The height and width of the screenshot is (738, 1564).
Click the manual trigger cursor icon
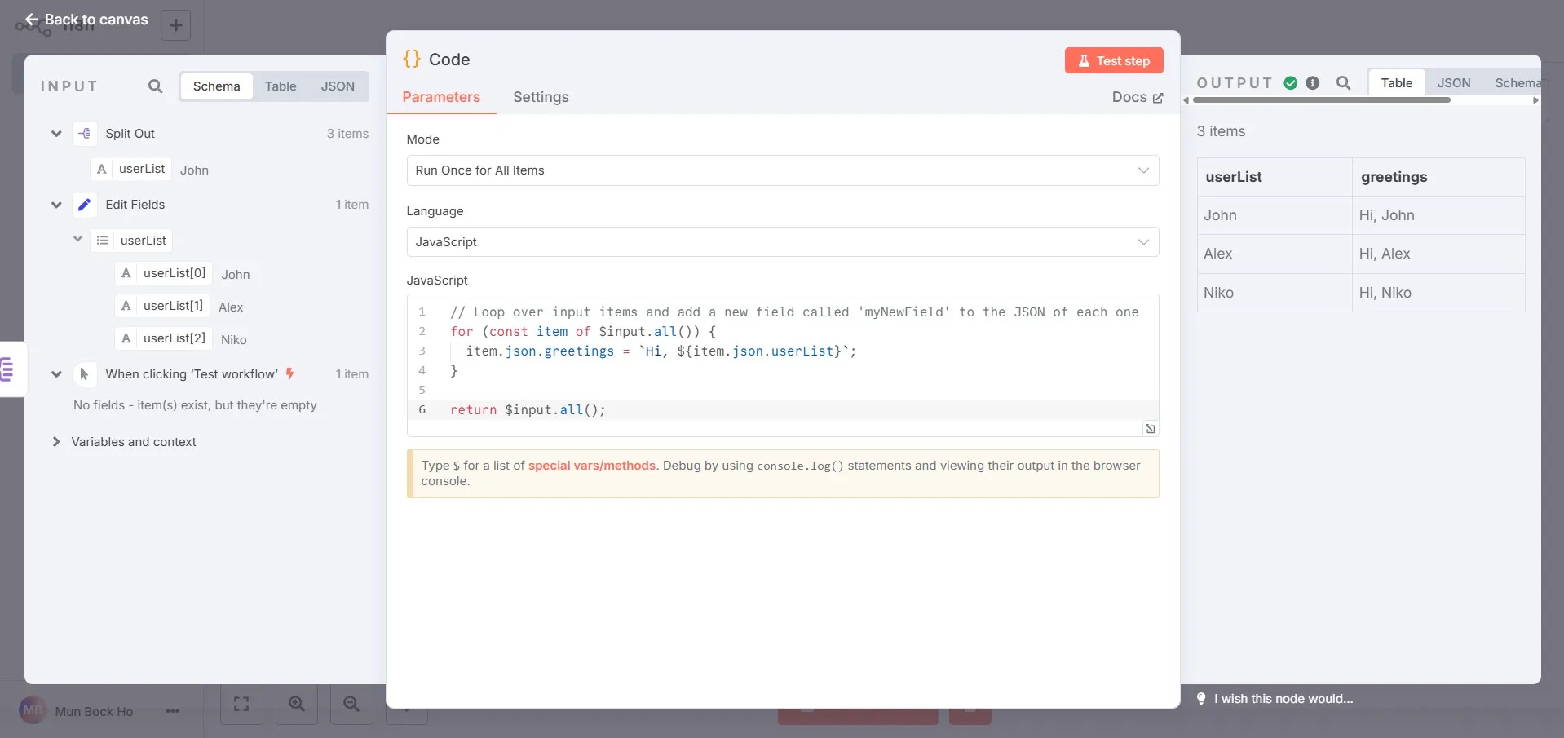(85, 373)
